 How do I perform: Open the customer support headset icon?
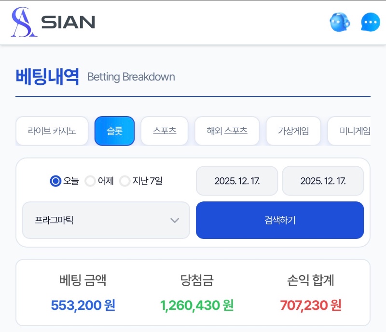340,22
